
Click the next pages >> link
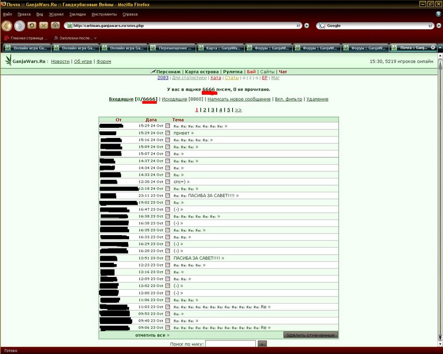[238, 110]
